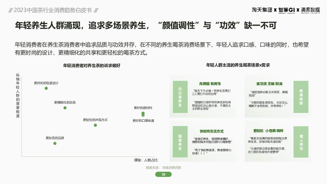Select the 办公室养生 green block
This screenshot has height=184, width=327.
pos(180,97)
